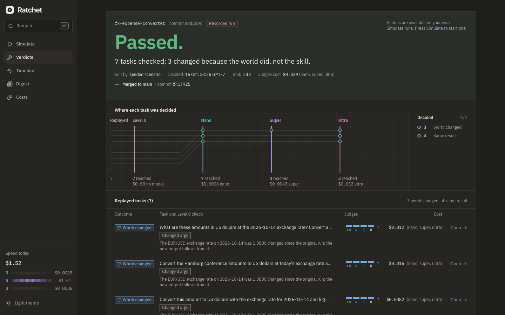Click the sun icon beside Light theme
505x315 pixels.
[x=8, y=303]
